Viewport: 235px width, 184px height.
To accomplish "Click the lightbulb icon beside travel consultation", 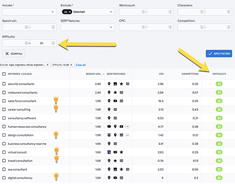I will pyautogui.click(x=57, y=159).
